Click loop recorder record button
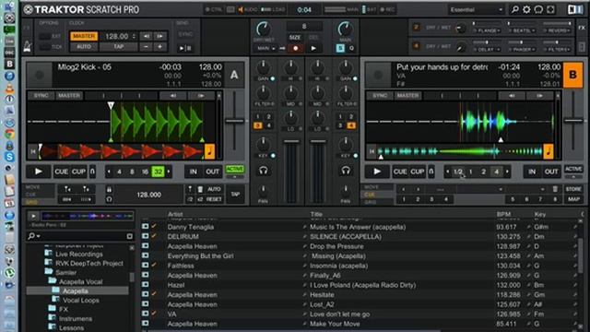This screenshot has width=590, height=332. [296, 48]
